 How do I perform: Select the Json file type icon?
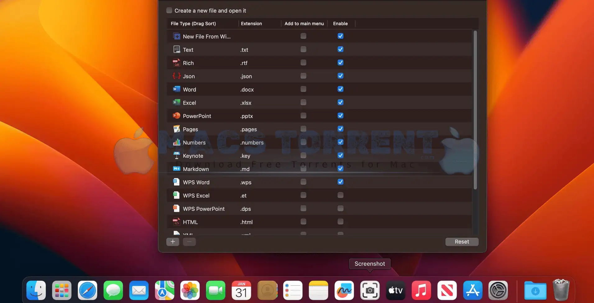click(177, 76)
